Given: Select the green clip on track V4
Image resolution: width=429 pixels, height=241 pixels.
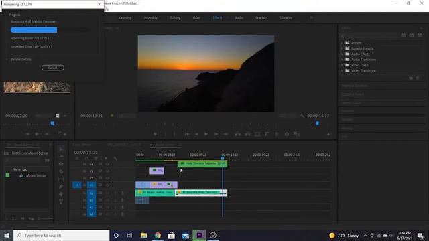Looking at the screenshot, I should coord(202,163).
